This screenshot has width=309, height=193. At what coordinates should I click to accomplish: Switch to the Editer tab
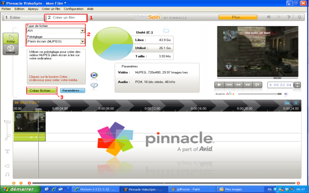[23, 17]
